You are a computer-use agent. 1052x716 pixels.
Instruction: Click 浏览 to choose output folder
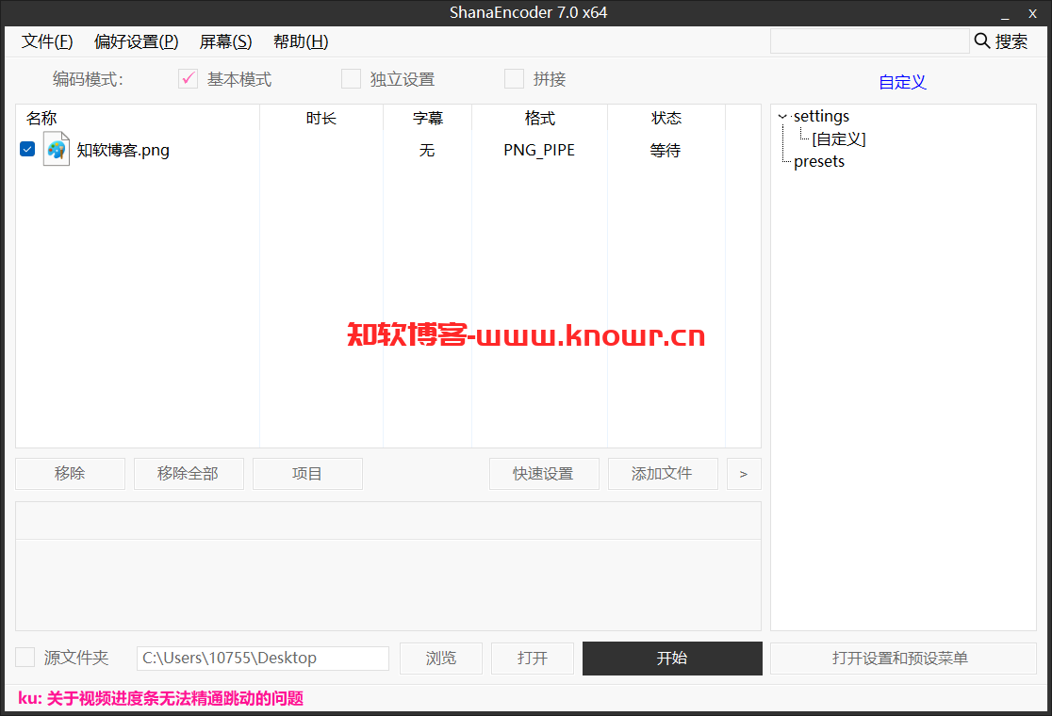pos(441,659)
